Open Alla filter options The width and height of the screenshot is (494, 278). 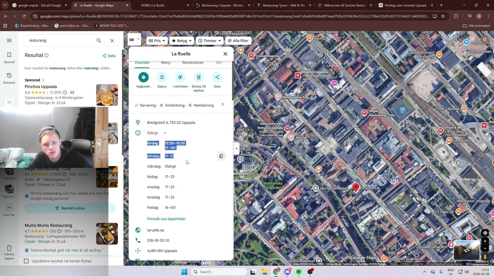point(238,41)
